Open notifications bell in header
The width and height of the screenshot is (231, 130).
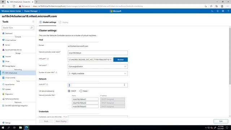(218, 11)
